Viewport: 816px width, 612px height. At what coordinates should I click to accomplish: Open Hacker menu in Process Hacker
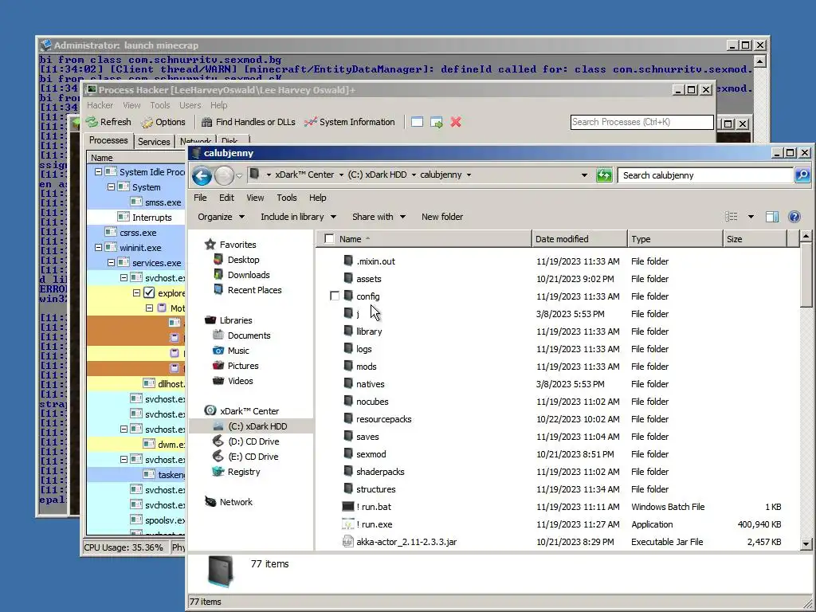100,105
